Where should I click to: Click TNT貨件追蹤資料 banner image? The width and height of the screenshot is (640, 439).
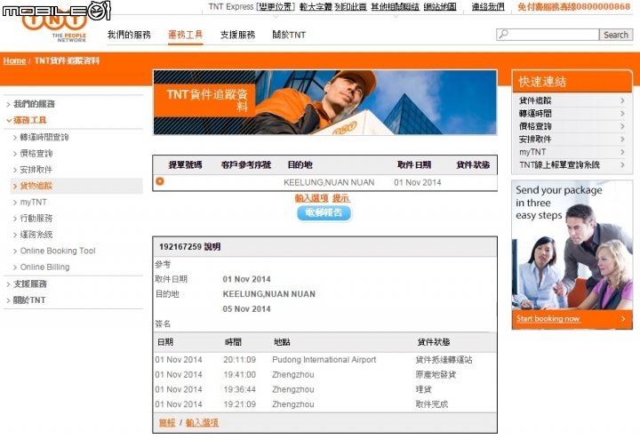[x=325, y=102]
